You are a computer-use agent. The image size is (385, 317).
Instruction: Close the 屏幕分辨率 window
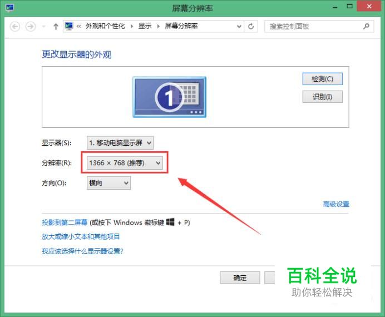[368, 6]
